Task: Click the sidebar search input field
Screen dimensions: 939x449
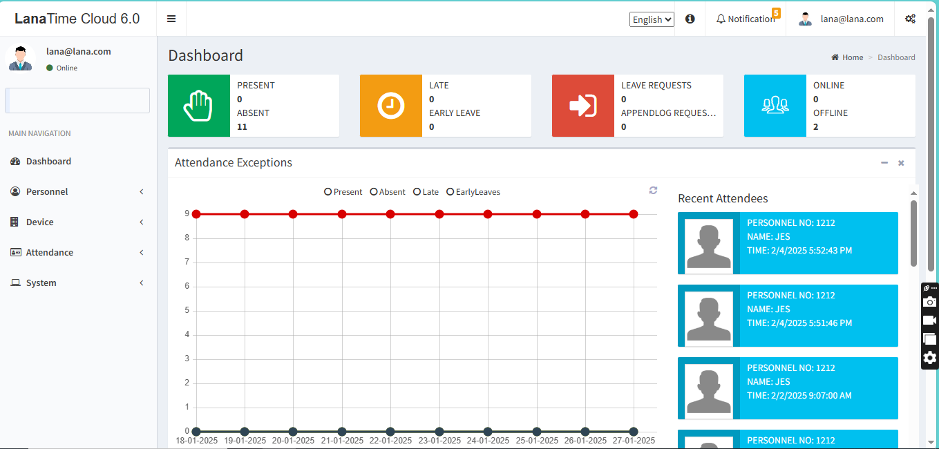Action: click(x=77, y=100)
